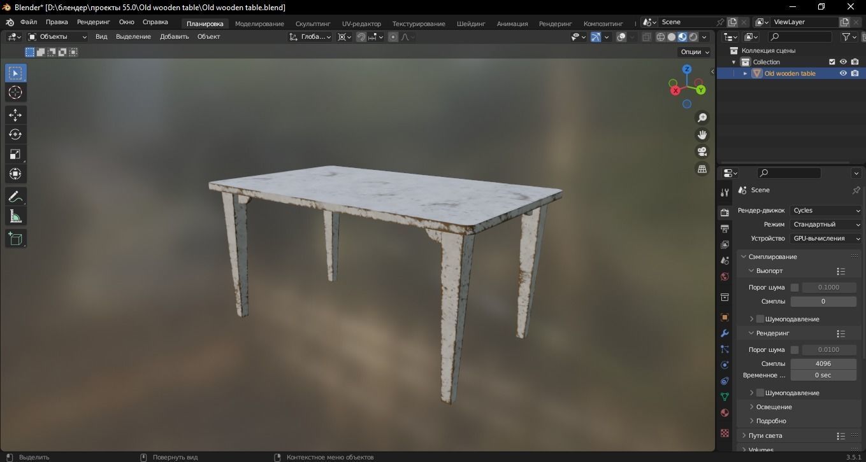Open the feature set Стандартный dropdown
866x462 pixels.
click(x=826, y=225)
